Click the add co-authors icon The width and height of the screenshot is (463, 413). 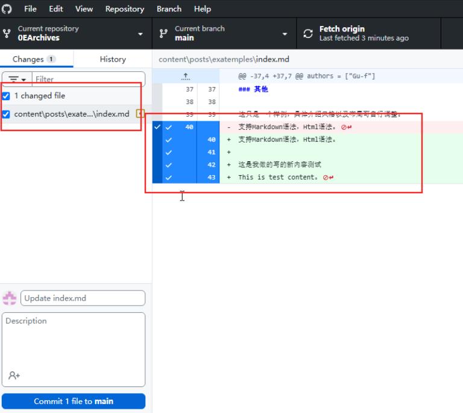(14, 376)
